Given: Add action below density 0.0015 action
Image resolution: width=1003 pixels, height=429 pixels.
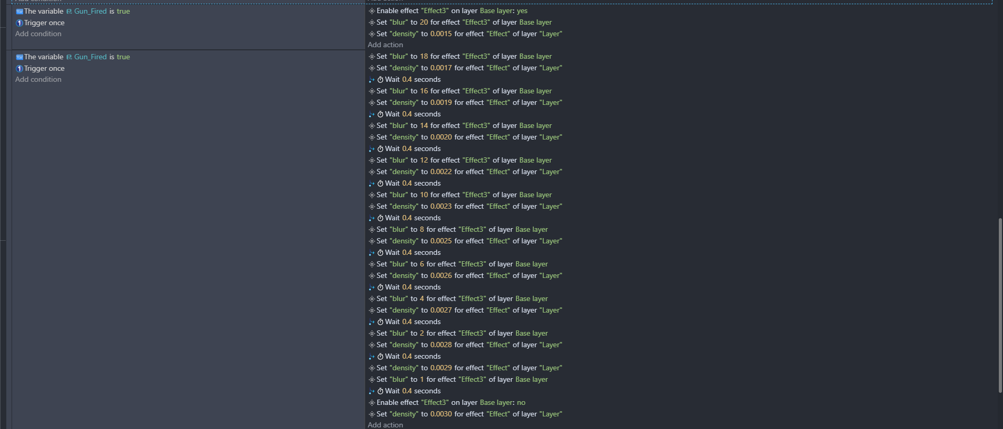Looking at the screenshot, I should [386, 45].
